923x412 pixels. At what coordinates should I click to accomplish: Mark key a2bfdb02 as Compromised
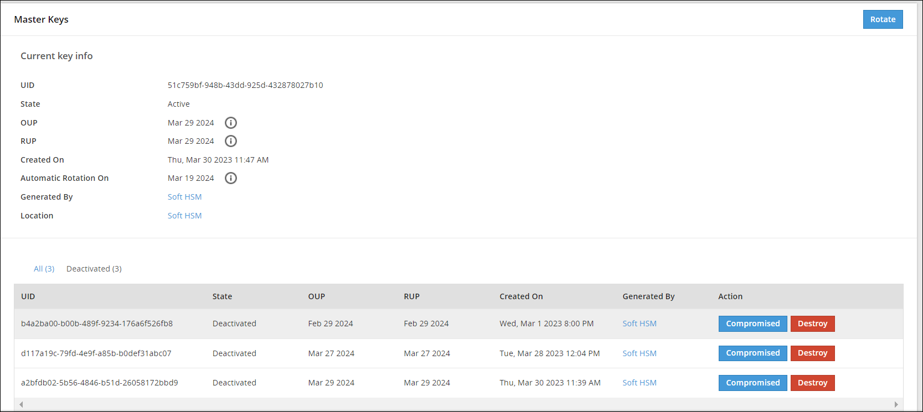click(x=752, y=383)
